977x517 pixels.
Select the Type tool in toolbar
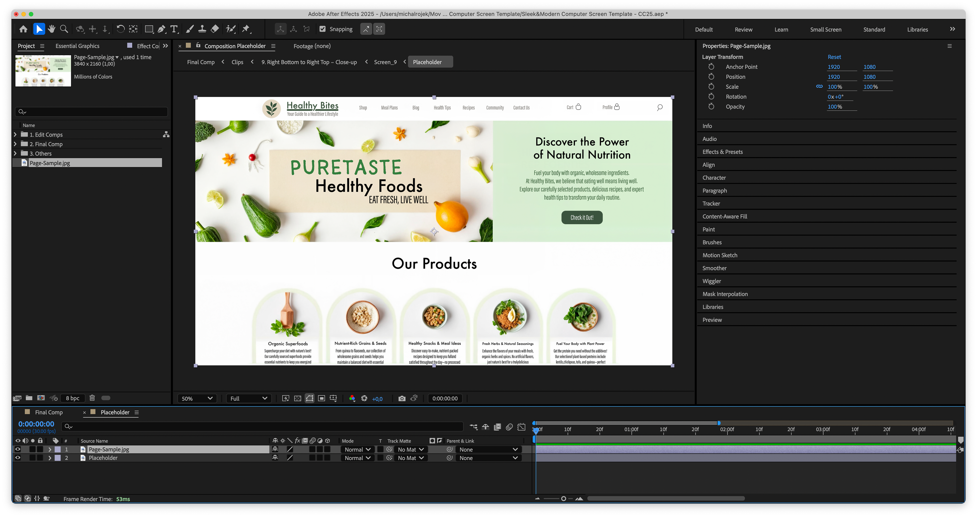174,29
